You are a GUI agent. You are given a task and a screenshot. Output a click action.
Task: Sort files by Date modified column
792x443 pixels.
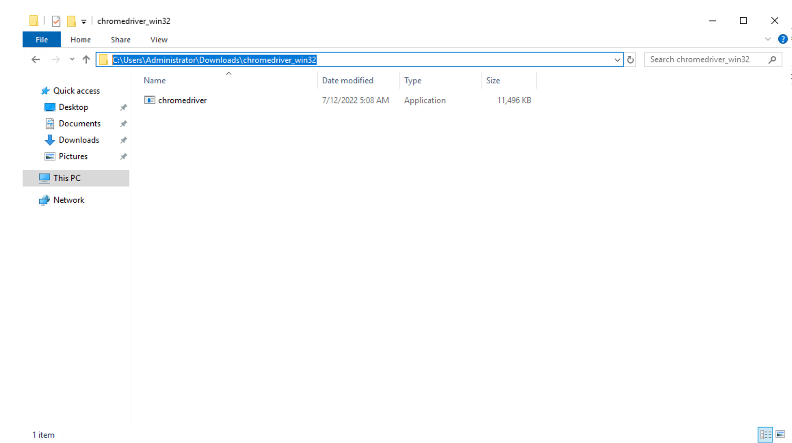tap(347, 80)
